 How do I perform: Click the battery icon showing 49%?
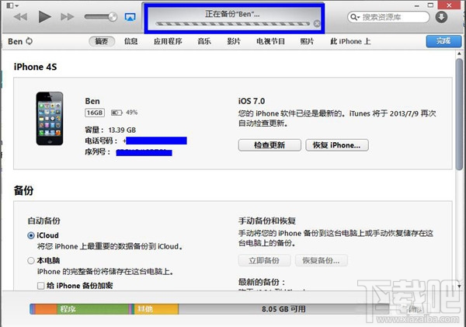pyautogui.click(x=116, y=113)
